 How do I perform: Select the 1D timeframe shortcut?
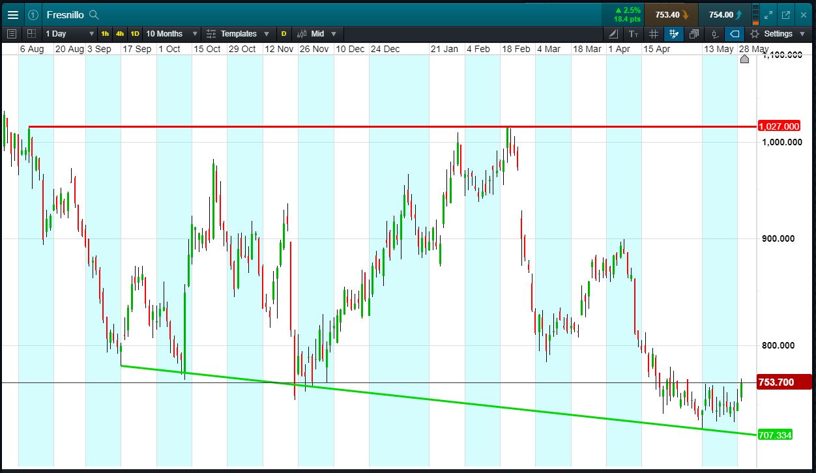[135, 34]
